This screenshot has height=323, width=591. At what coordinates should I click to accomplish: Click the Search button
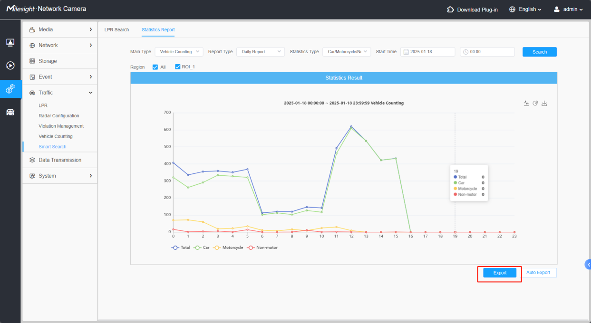[540, 52]
